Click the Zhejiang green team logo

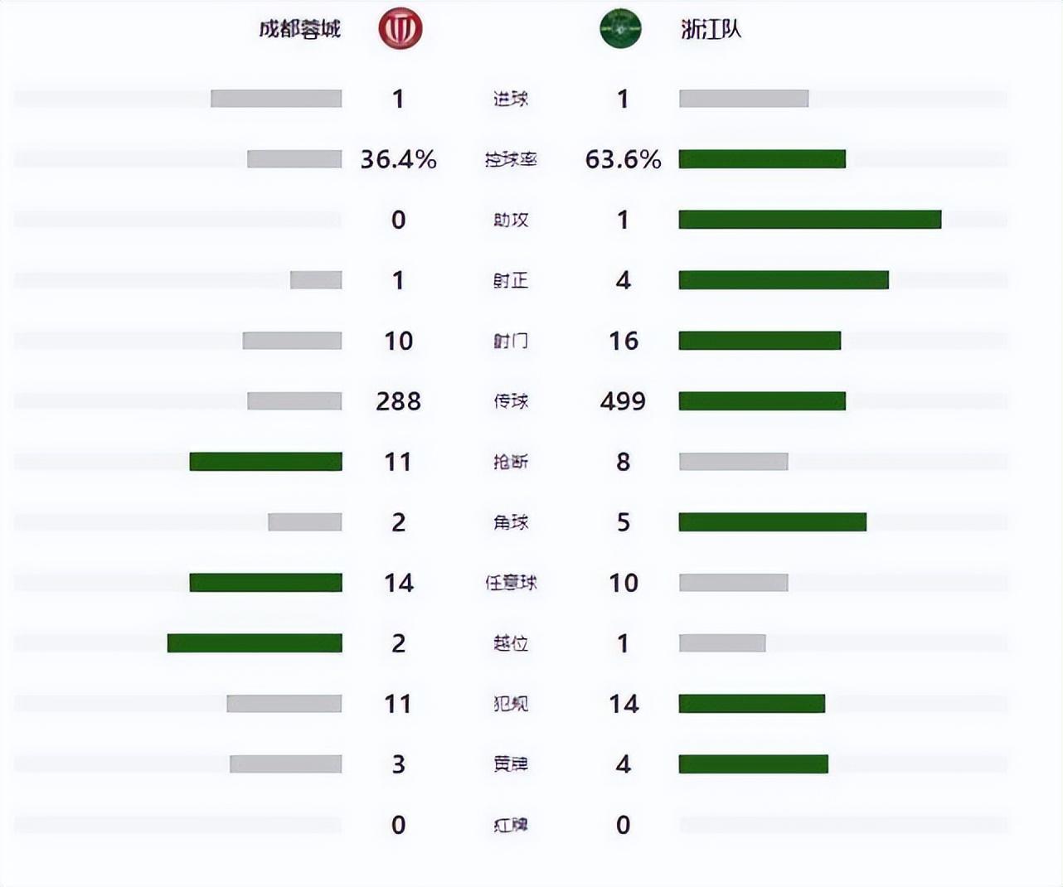(620, 29)
